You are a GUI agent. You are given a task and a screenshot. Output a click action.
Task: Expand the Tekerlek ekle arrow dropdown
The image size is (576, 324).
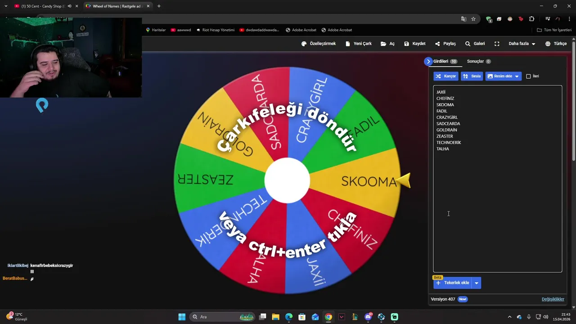pyautogui.click(x=477, y=283)
